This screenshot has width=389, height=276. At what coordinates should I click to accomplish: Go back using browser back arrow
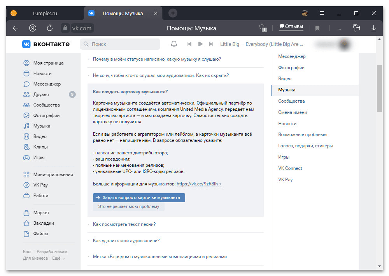16,28
